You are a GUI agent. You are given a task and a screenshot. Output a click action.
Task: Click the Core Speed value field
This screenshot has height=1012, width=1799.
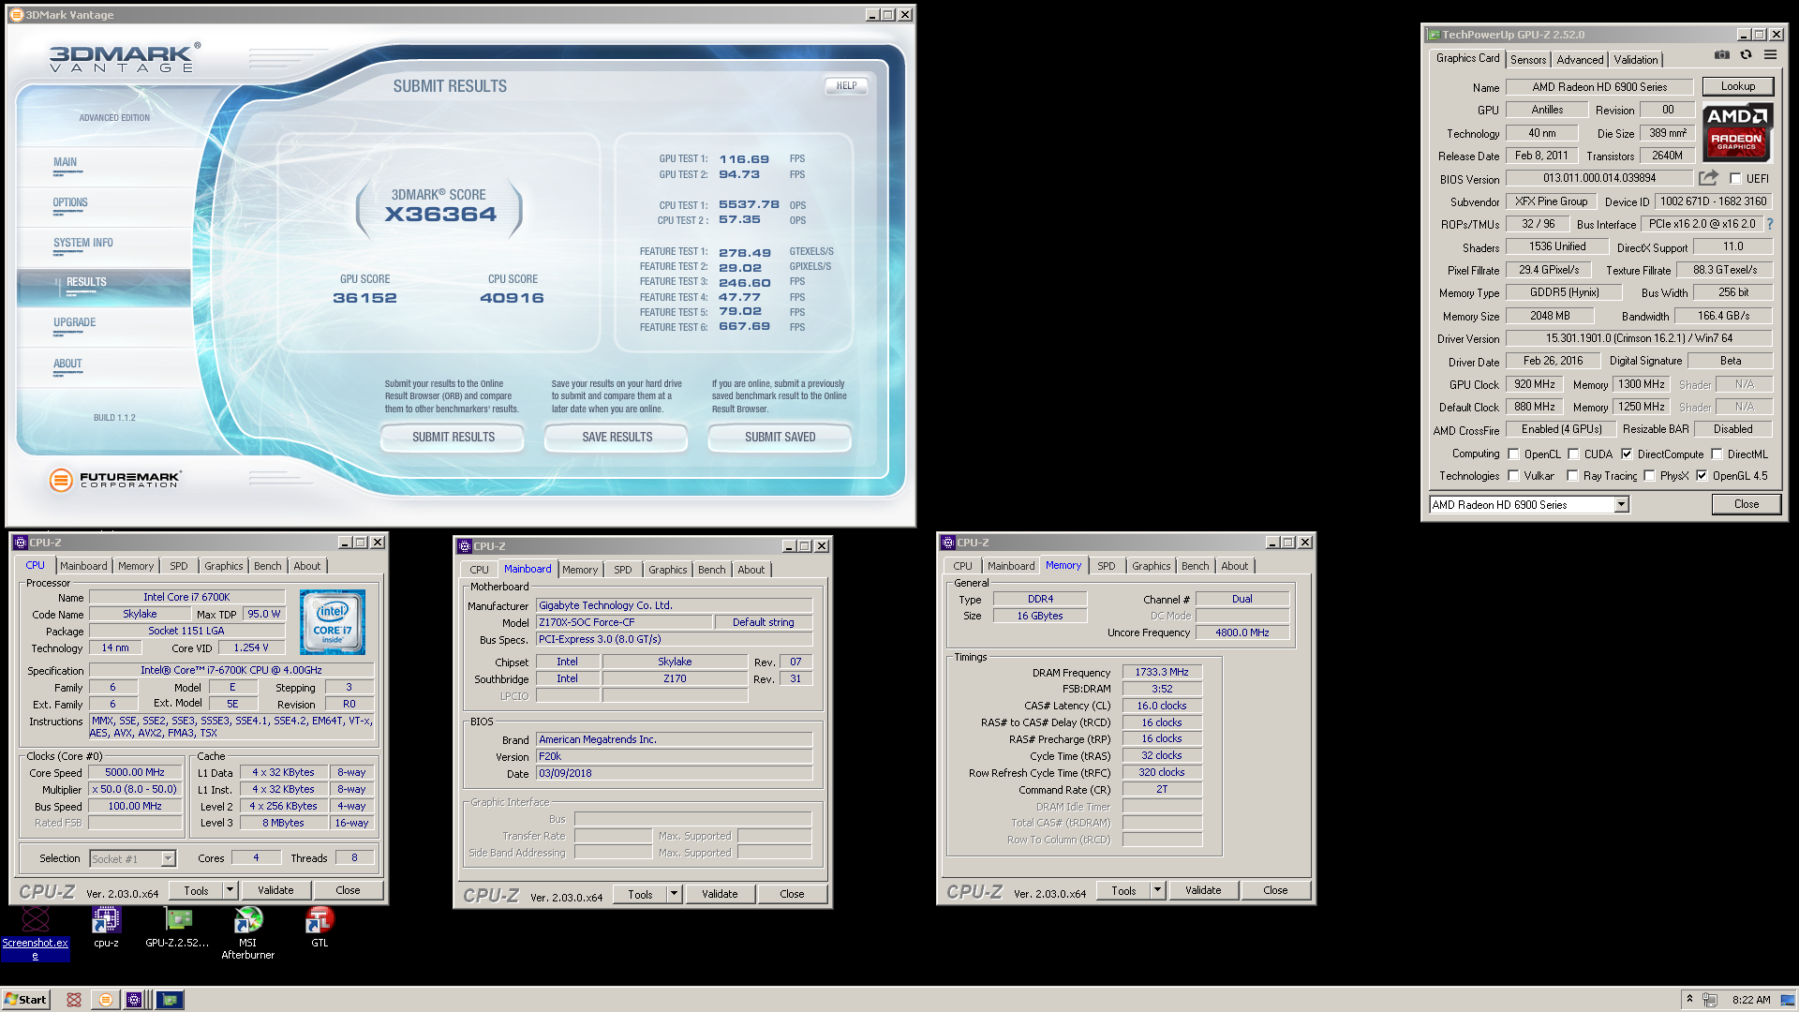135,773
